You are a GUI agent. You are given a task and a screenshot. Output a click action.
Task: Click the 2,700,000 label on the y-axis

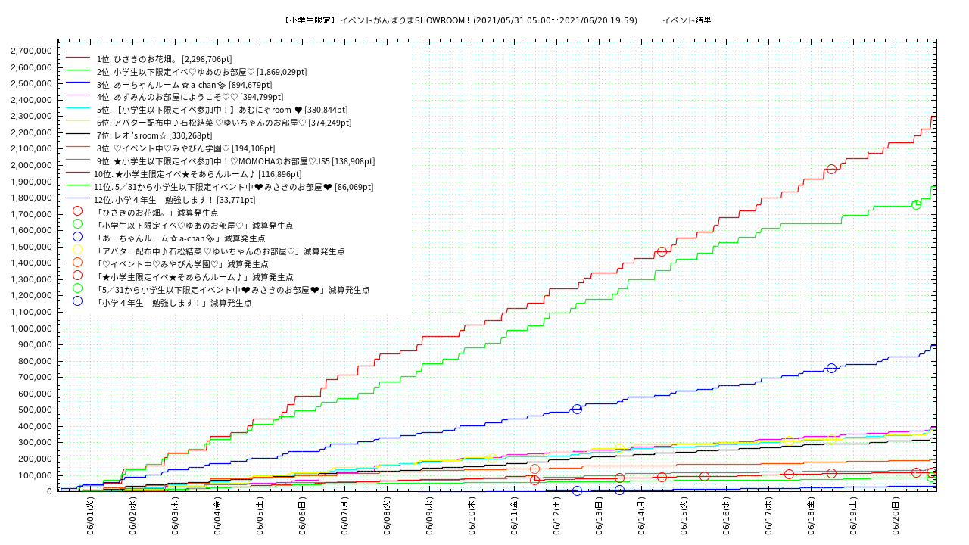tap(31, 51)
